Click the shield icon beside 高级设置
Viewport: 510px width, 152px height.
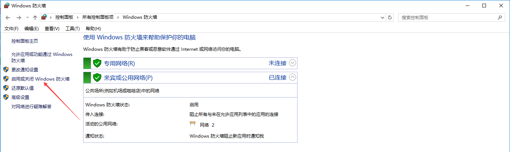[x=6, y=97]
